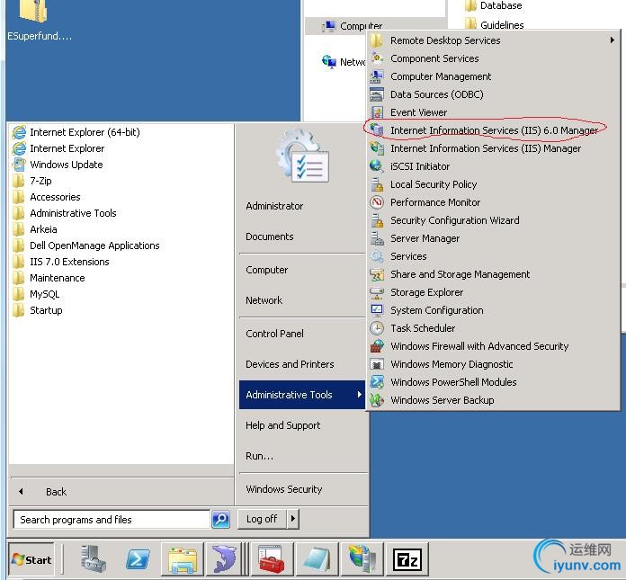Click the search magnifier button

click(220, 520)
